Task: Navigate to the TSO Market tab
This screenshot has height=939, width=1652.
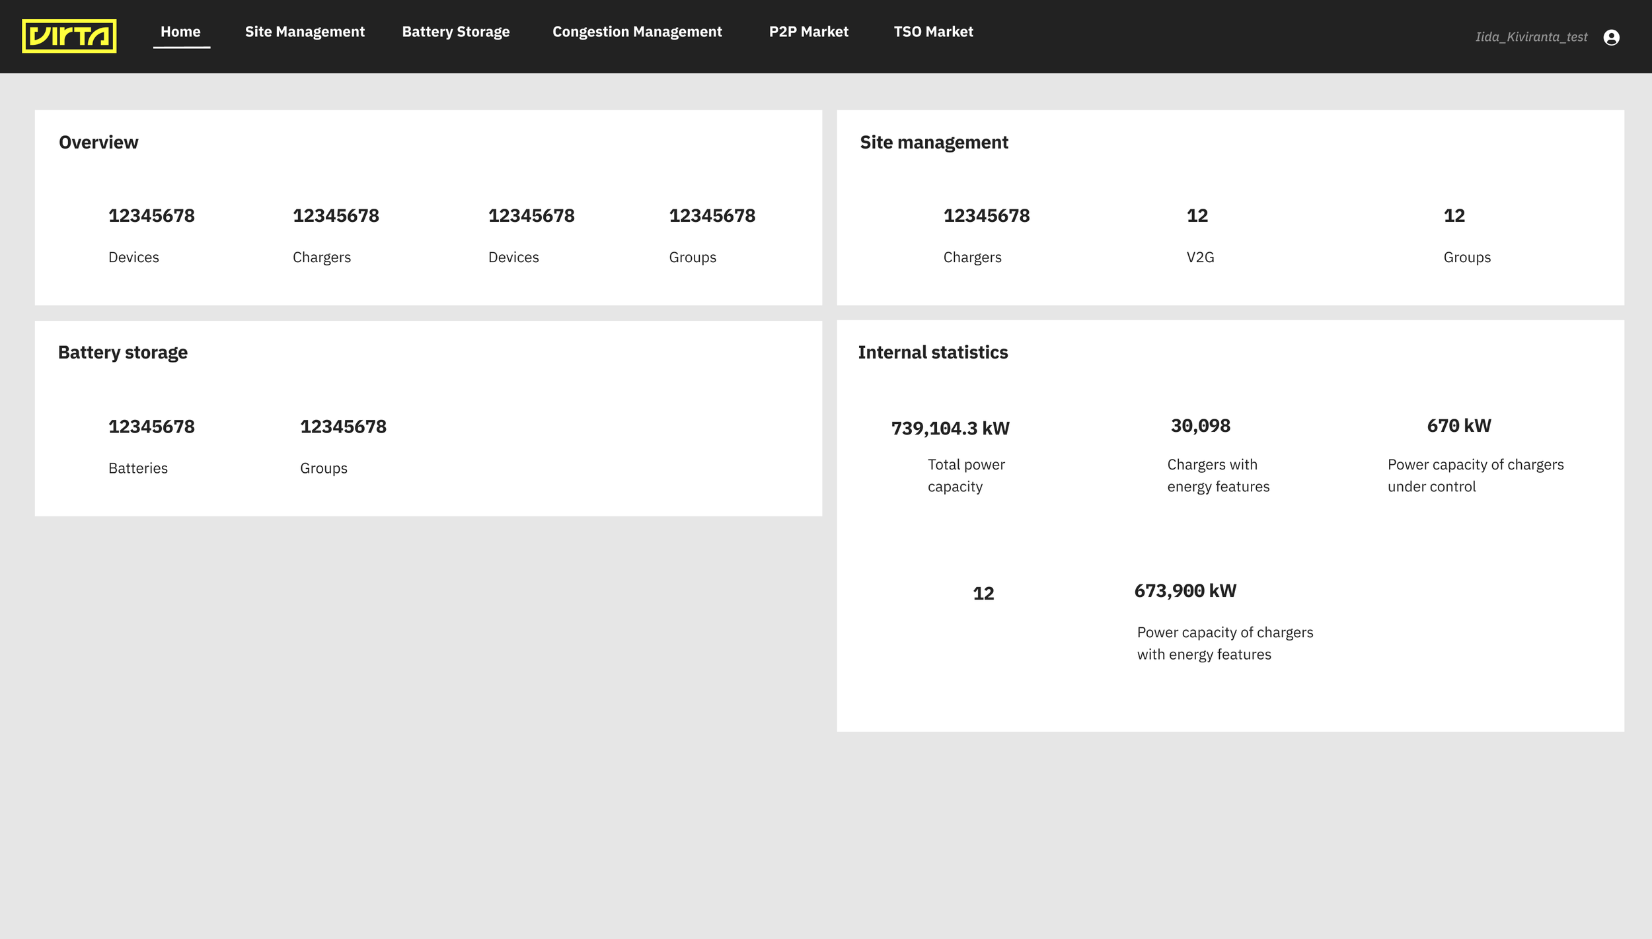Action: (933, 32)
